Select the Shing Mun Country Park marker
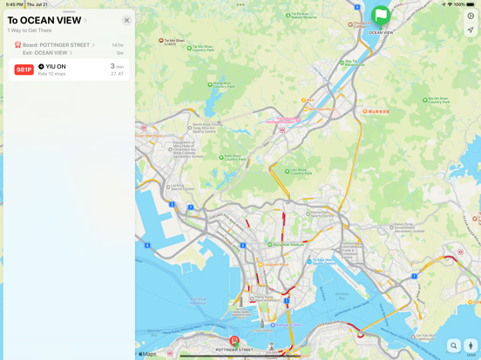This screenshot has height=360, width=481. tap(210, 84)
